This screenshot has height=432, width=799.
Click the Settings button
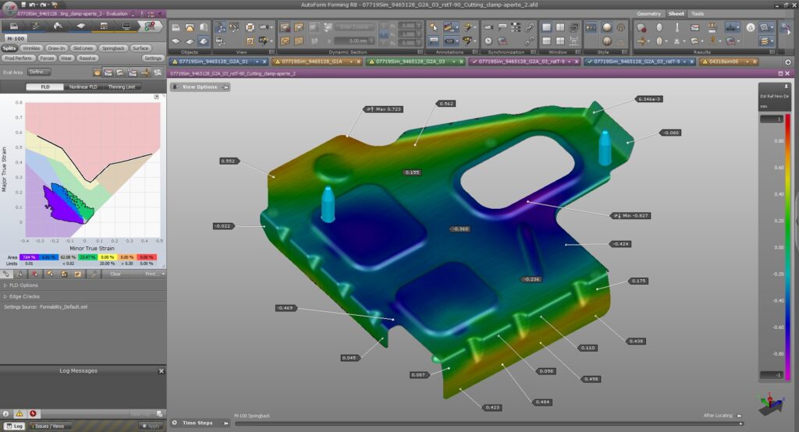pyautogui.click(x=152, y=58)
